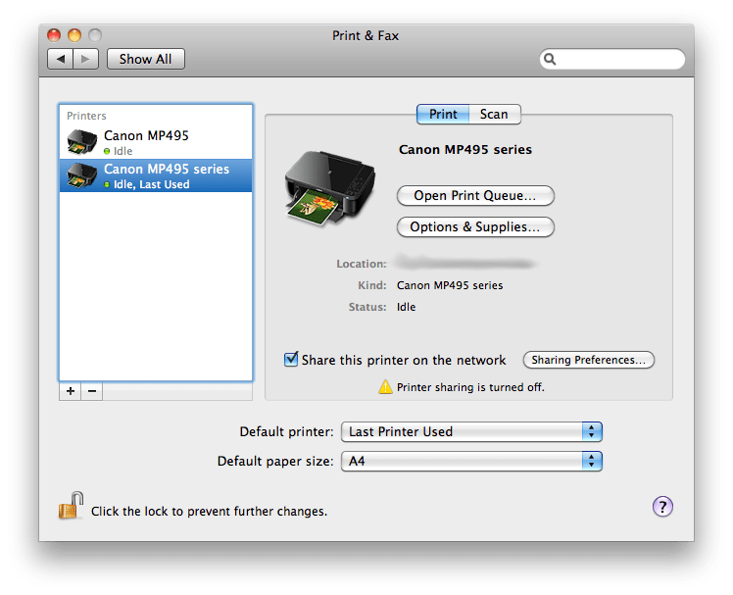The height and width of the screenshot is (595, 733).
Task: Click the large printer image
Action: (330, 188)
